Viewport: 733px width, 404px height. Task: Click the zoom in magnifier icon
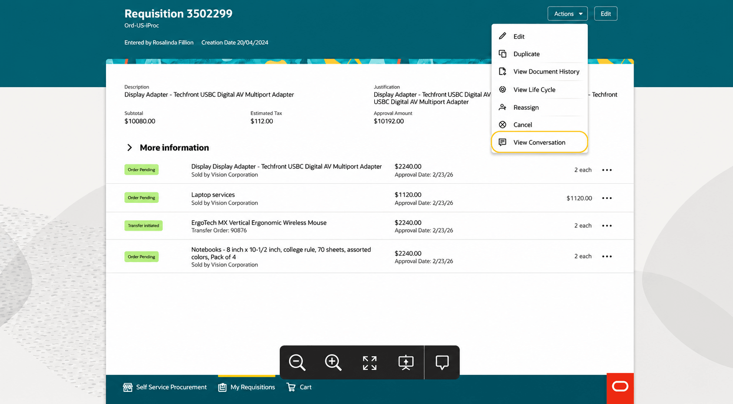click(x=333, y=362)
